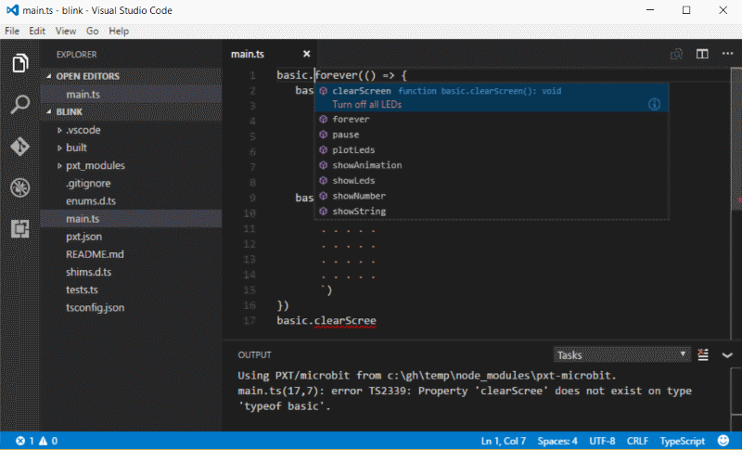
Task: Click the split editor icon
Action: (x=702, y=55)
